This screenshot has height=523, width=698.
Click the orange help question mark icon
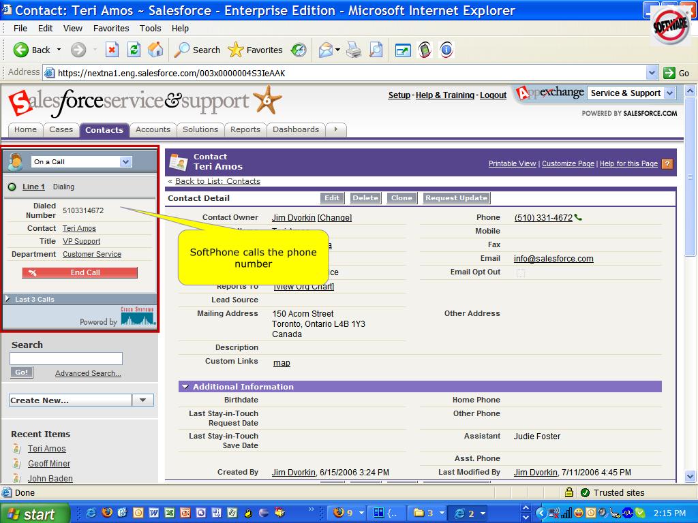click(667, 163)
